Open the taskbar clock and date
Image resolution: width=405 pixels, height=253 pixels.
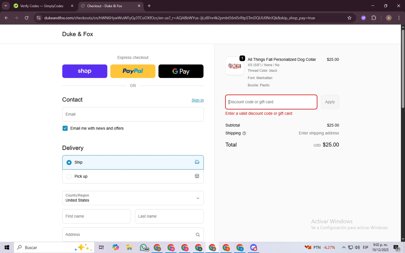(380, 247)
